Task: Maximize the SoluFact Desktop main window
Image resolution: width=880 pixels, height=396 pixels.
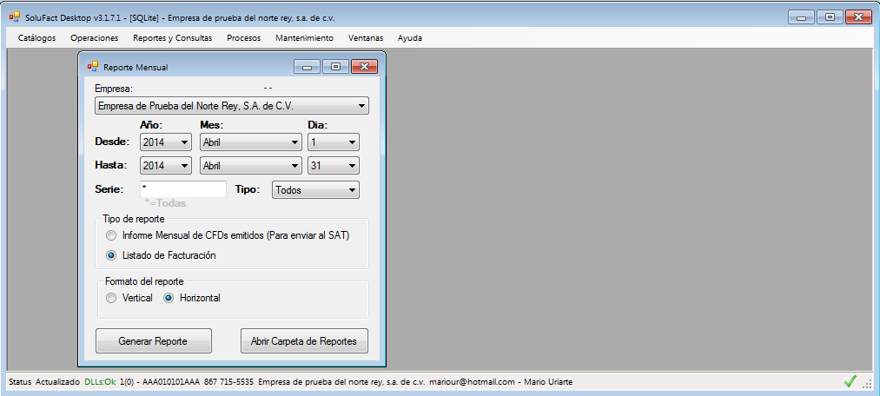Action: (x=830, y=17)
